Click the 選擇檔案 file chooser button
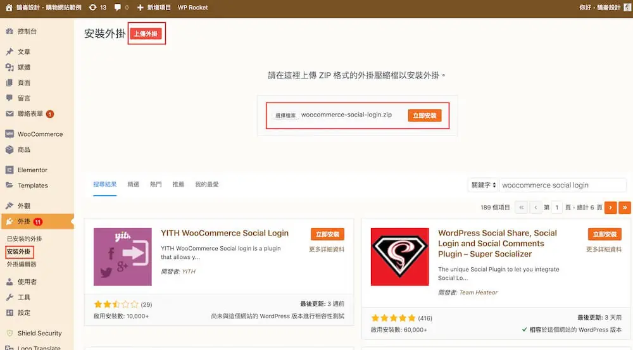Viewport: 633px width, 350px height. (285, 115)
